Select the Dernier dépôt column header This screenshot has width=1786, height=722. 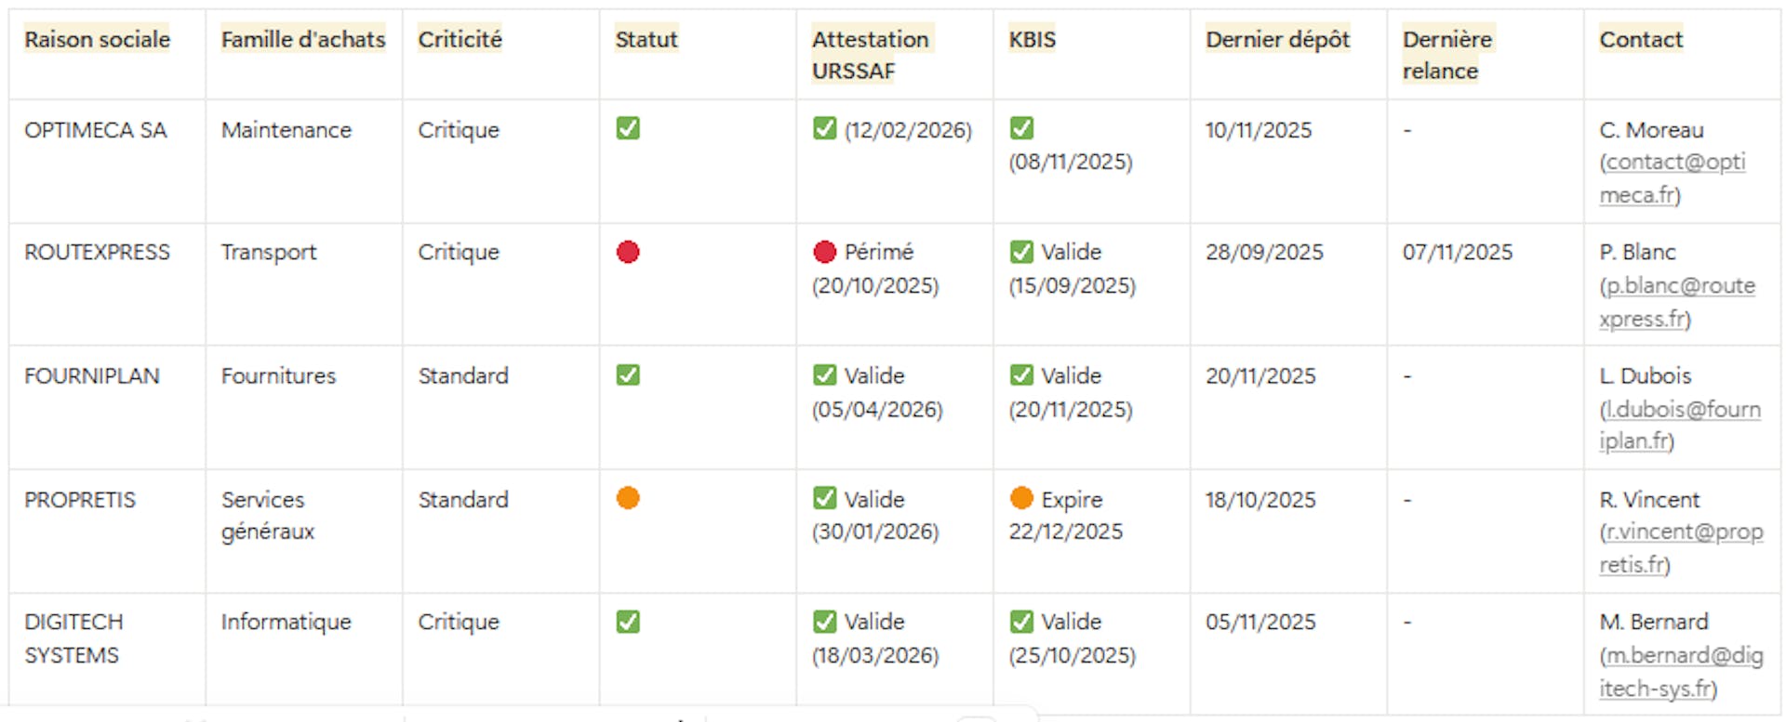[x=1277, y=39]
